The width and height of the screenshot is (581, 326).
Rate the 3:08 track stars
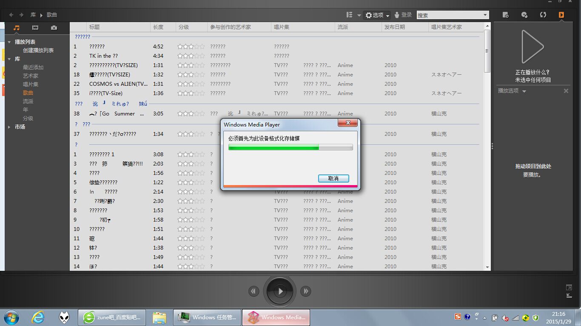pyautogui.click(x=191, y=155)
